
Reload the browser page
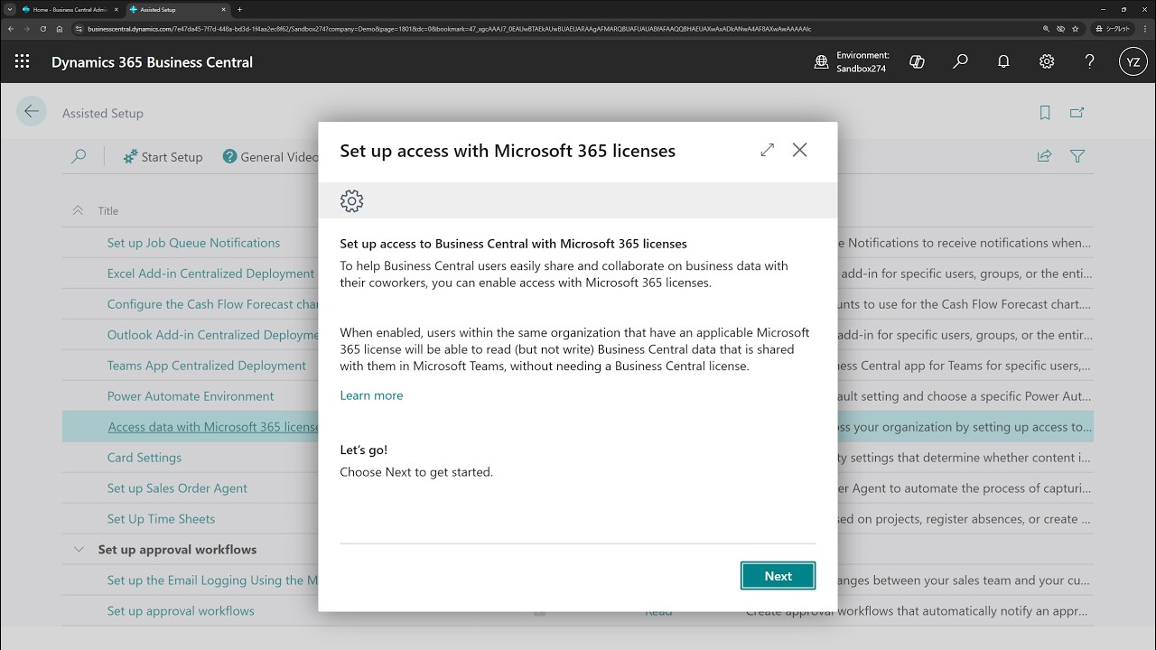pyautogui.click(x=42, y=29)
